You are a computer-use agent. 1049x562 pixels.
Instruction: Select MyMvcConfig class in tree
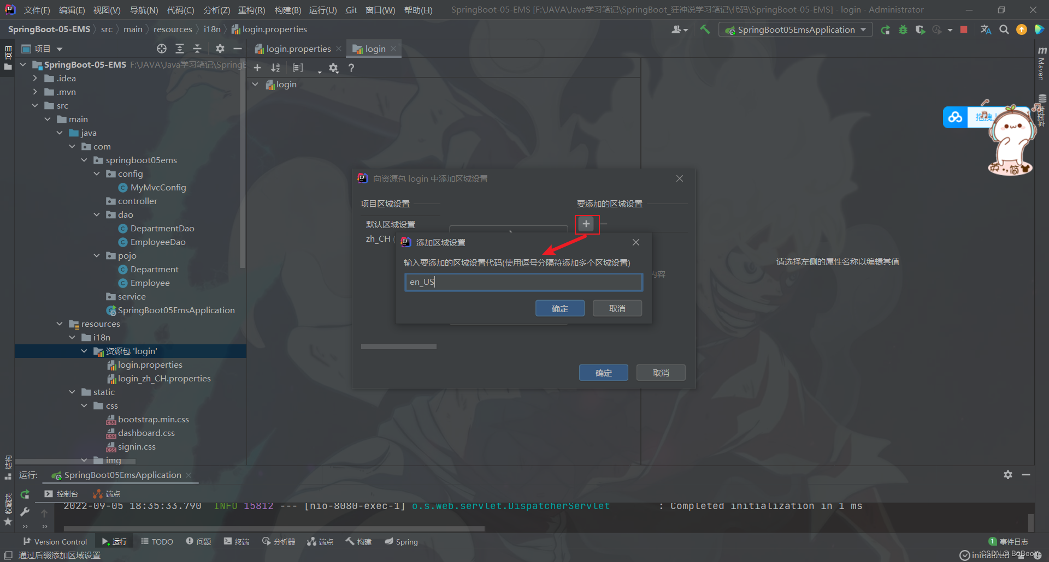(158, 187)
